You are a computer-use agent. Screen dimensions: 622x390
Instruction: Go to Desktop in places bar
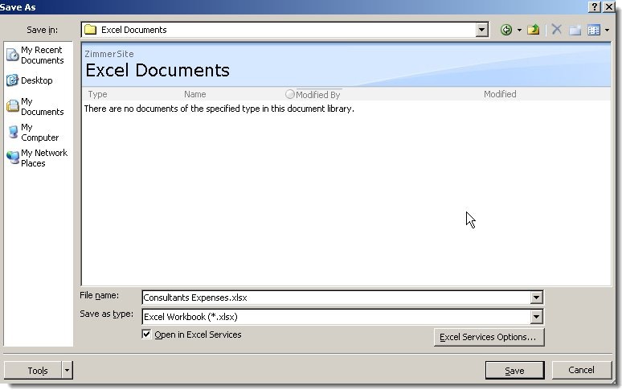pos(30,80)
